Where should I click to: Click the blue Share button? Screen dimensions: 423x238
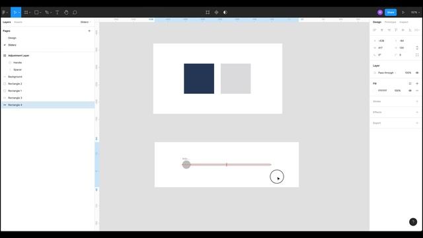pyautogui.click(x=391, y=13)
